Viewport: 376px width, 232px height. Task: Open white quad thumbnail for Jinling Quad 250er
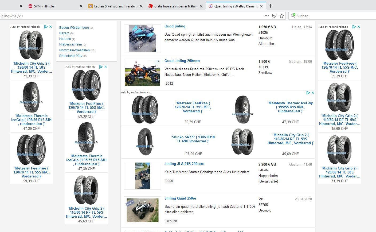pos(142,210)
